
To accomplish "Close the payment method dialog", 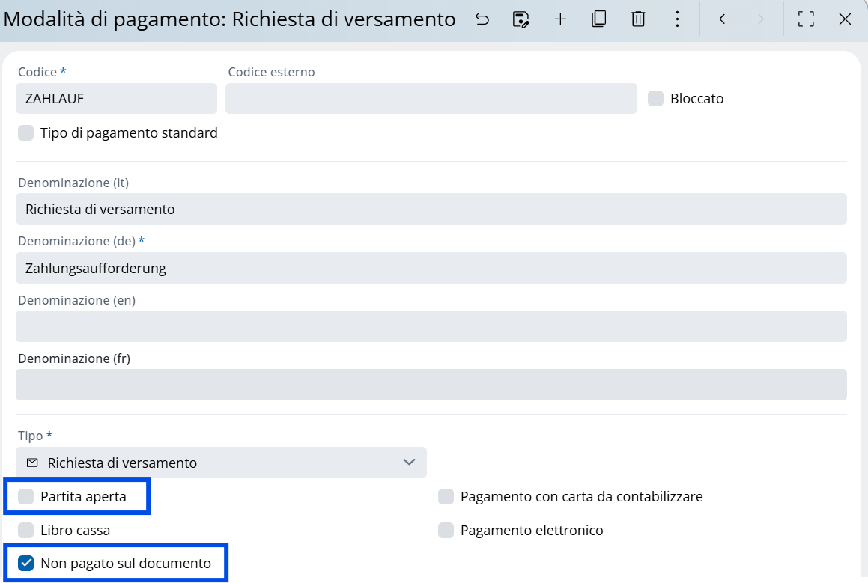I will coord(845,19).
